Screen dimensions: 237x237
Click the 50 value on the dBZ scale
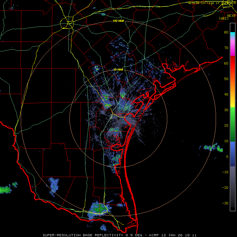[x=226, y=79]
